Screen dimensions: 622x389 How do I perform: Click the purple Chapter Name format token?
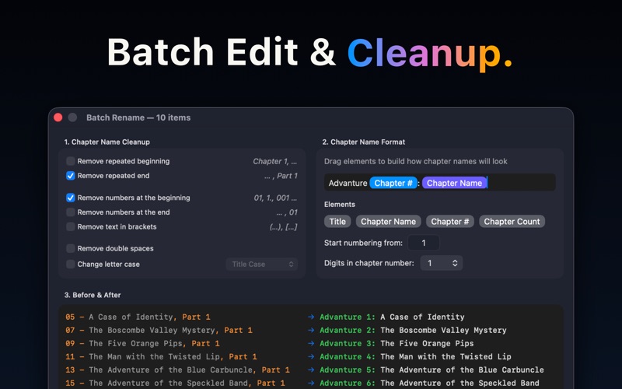[x=454, y=183]
